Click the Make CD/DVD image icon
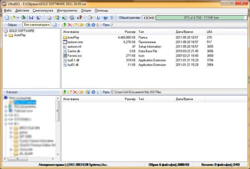The image size is (250, 169). [49, 17]
